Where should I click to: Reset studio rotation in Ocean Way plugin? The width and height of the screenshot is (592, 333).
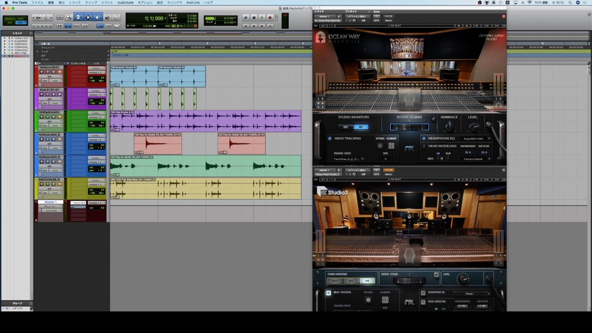tap(433, 119)
